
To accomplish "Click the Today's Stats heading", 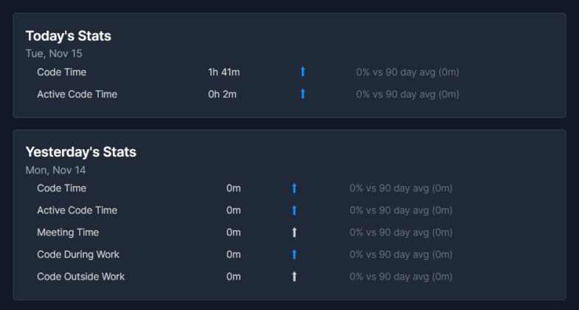I will [x=69, y=35].
